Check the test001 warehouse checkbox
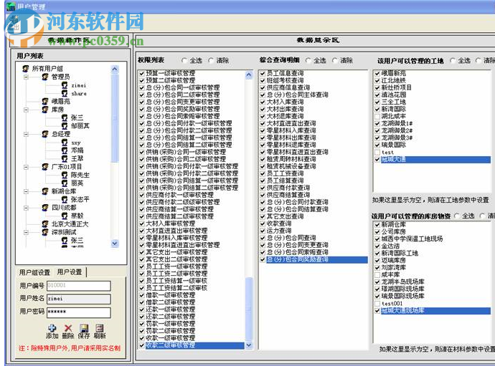Viewport: 495px width, 366px height. pyautogui.click(x=377, y=304)
